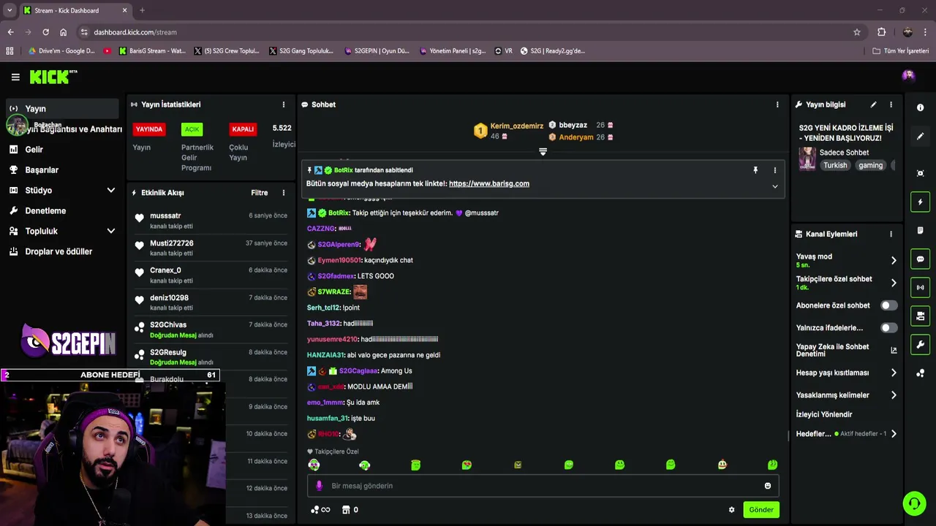936x526 pixels.
Task: Click the Turkish tag chip
Action: pyautogui.click(x=835, y=165)
